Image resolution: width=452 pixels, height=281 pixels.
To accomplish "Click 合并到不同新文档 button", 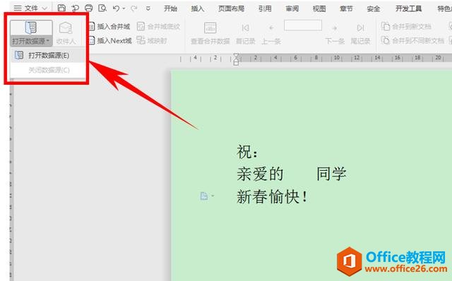I will pos(412,40).
